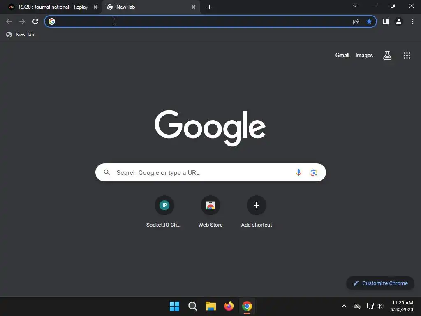The height and width of the screenshot is (316, 421).
Task: Click the Google search box
Action: 210,172
